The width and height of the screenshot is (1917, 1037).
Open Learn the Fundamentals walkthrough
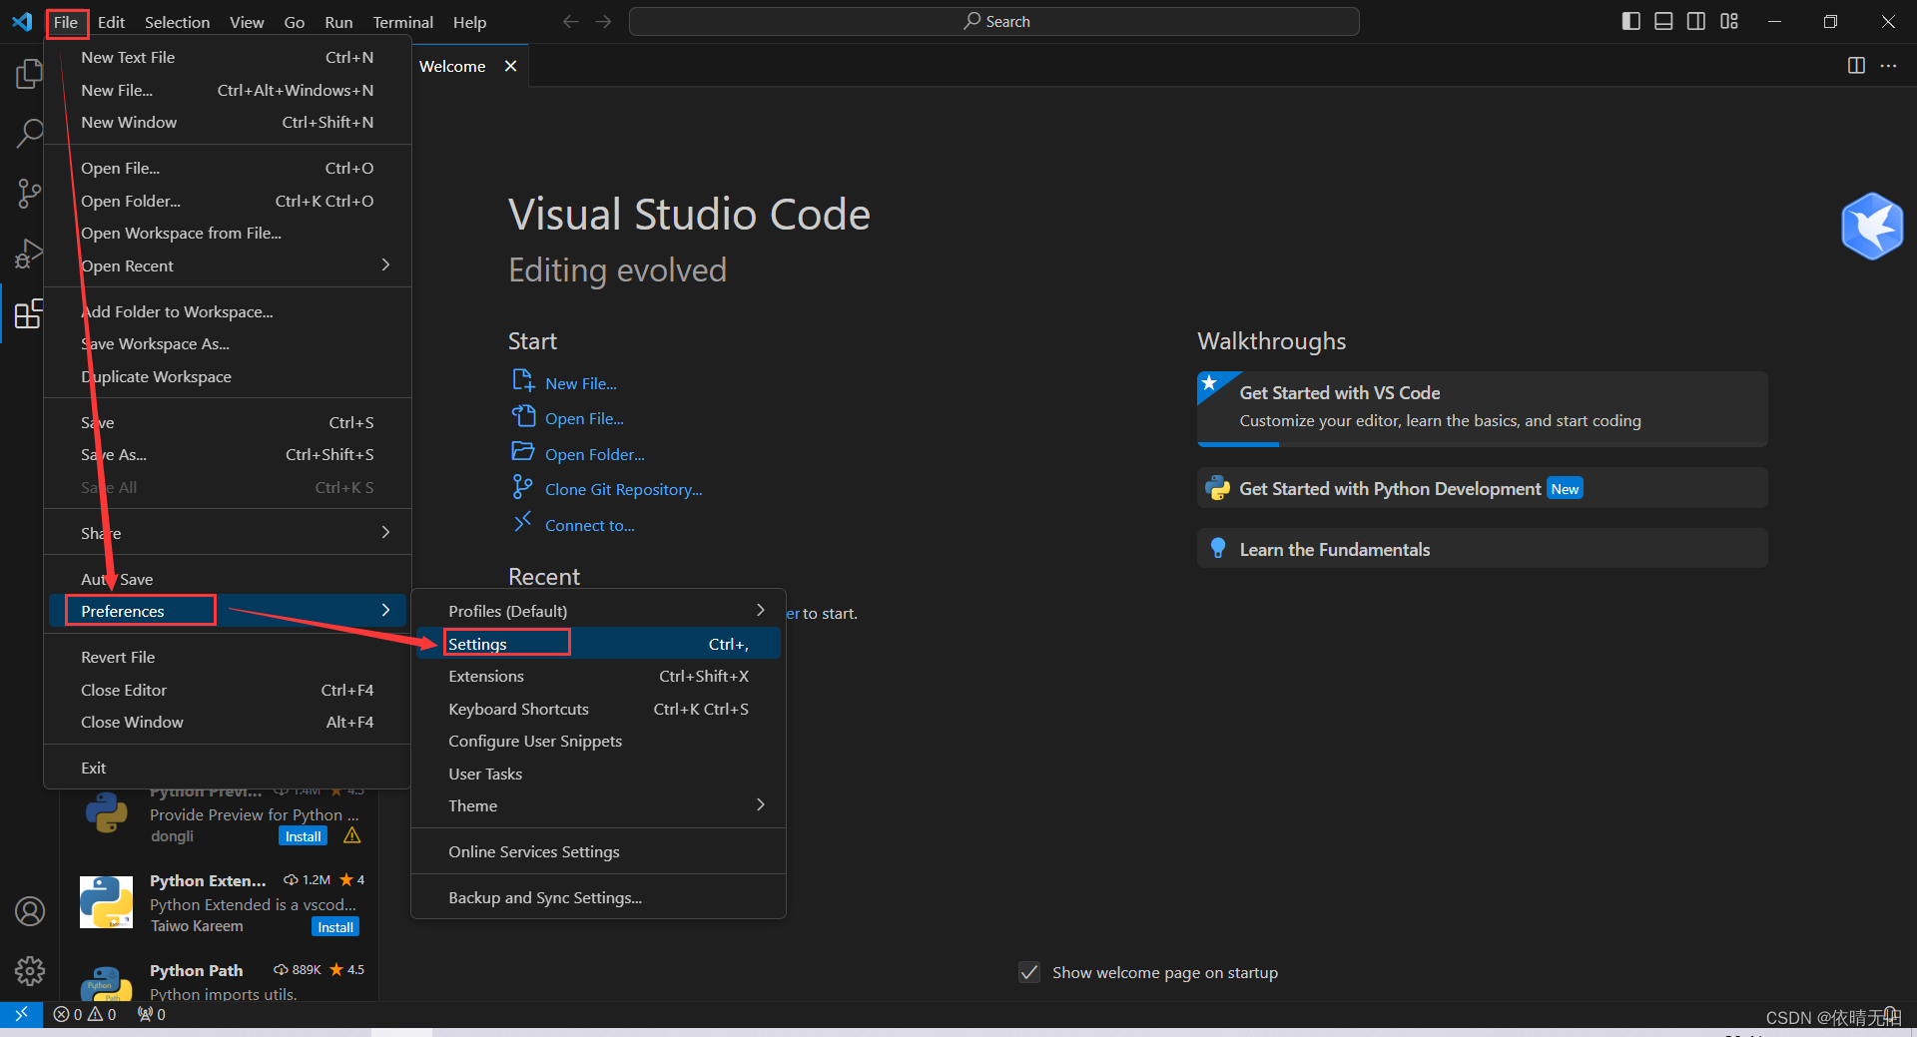click(1482, 549)
